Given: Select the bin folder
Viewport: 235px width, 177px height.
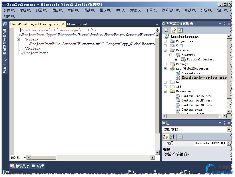Looking at the screenshot, I should (179, 82).
